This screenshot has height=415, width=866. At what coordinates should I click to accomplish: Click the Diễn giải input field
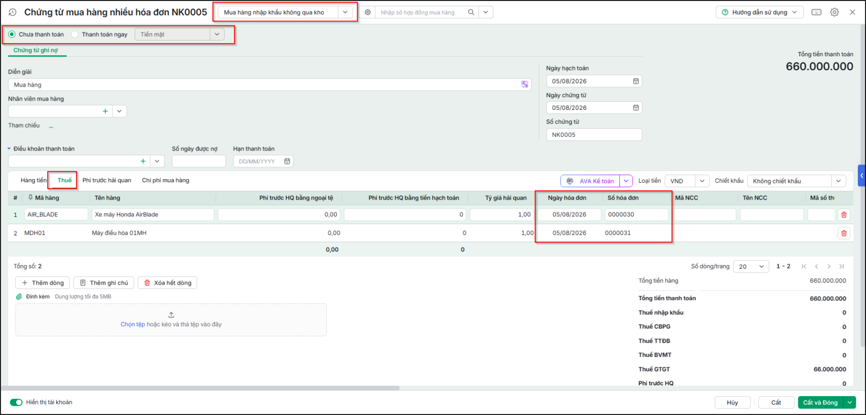click(x=270, y=84)
